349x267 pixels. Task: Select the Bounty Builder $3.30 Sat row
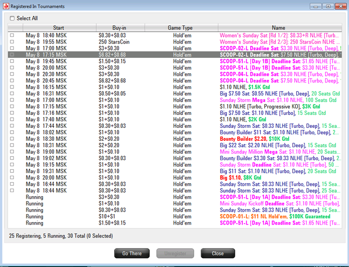pos(174,158)
